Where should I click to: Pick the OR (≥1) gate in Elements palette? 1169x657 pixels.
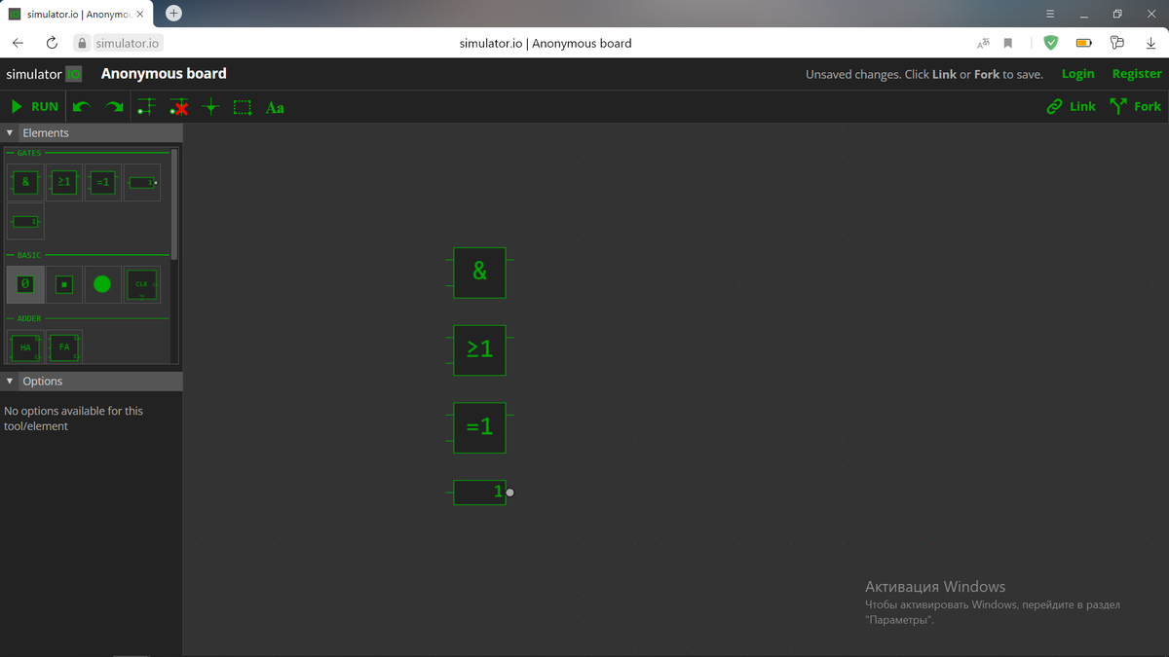[64, 182]
